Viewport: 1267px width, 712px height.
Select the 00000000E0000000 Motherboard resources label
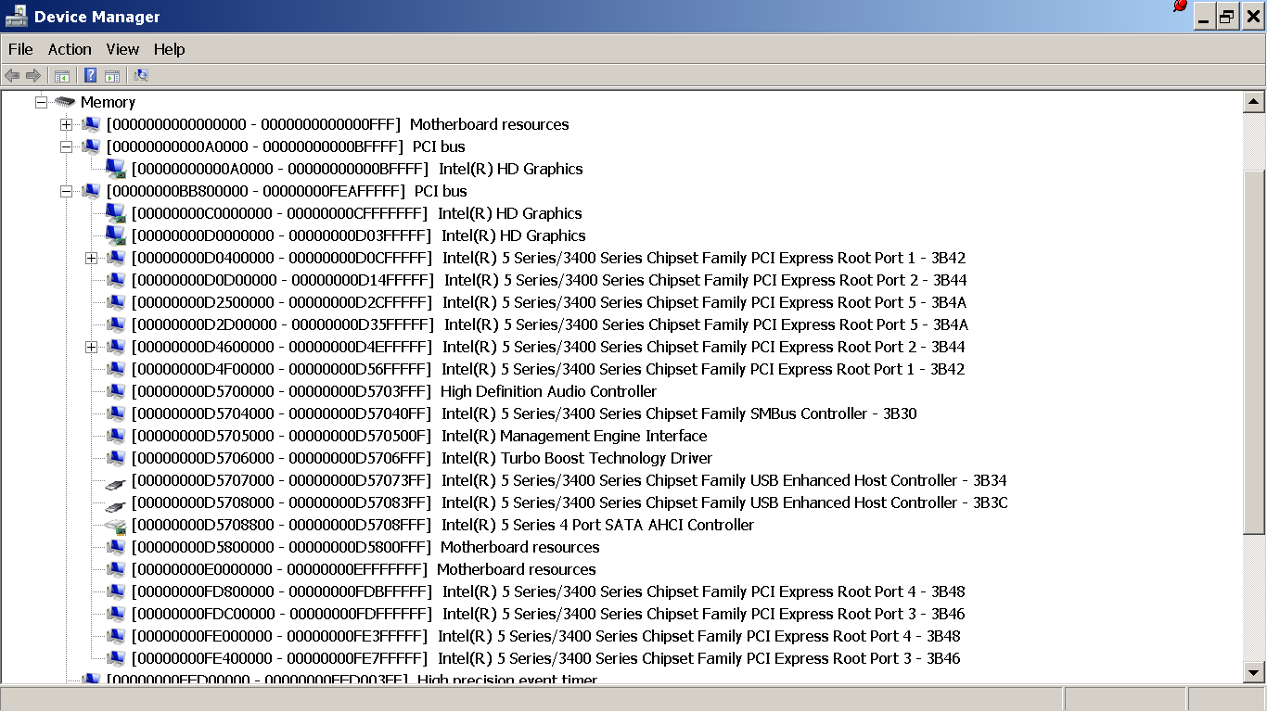pyautogui.click(x=364, y=569)
